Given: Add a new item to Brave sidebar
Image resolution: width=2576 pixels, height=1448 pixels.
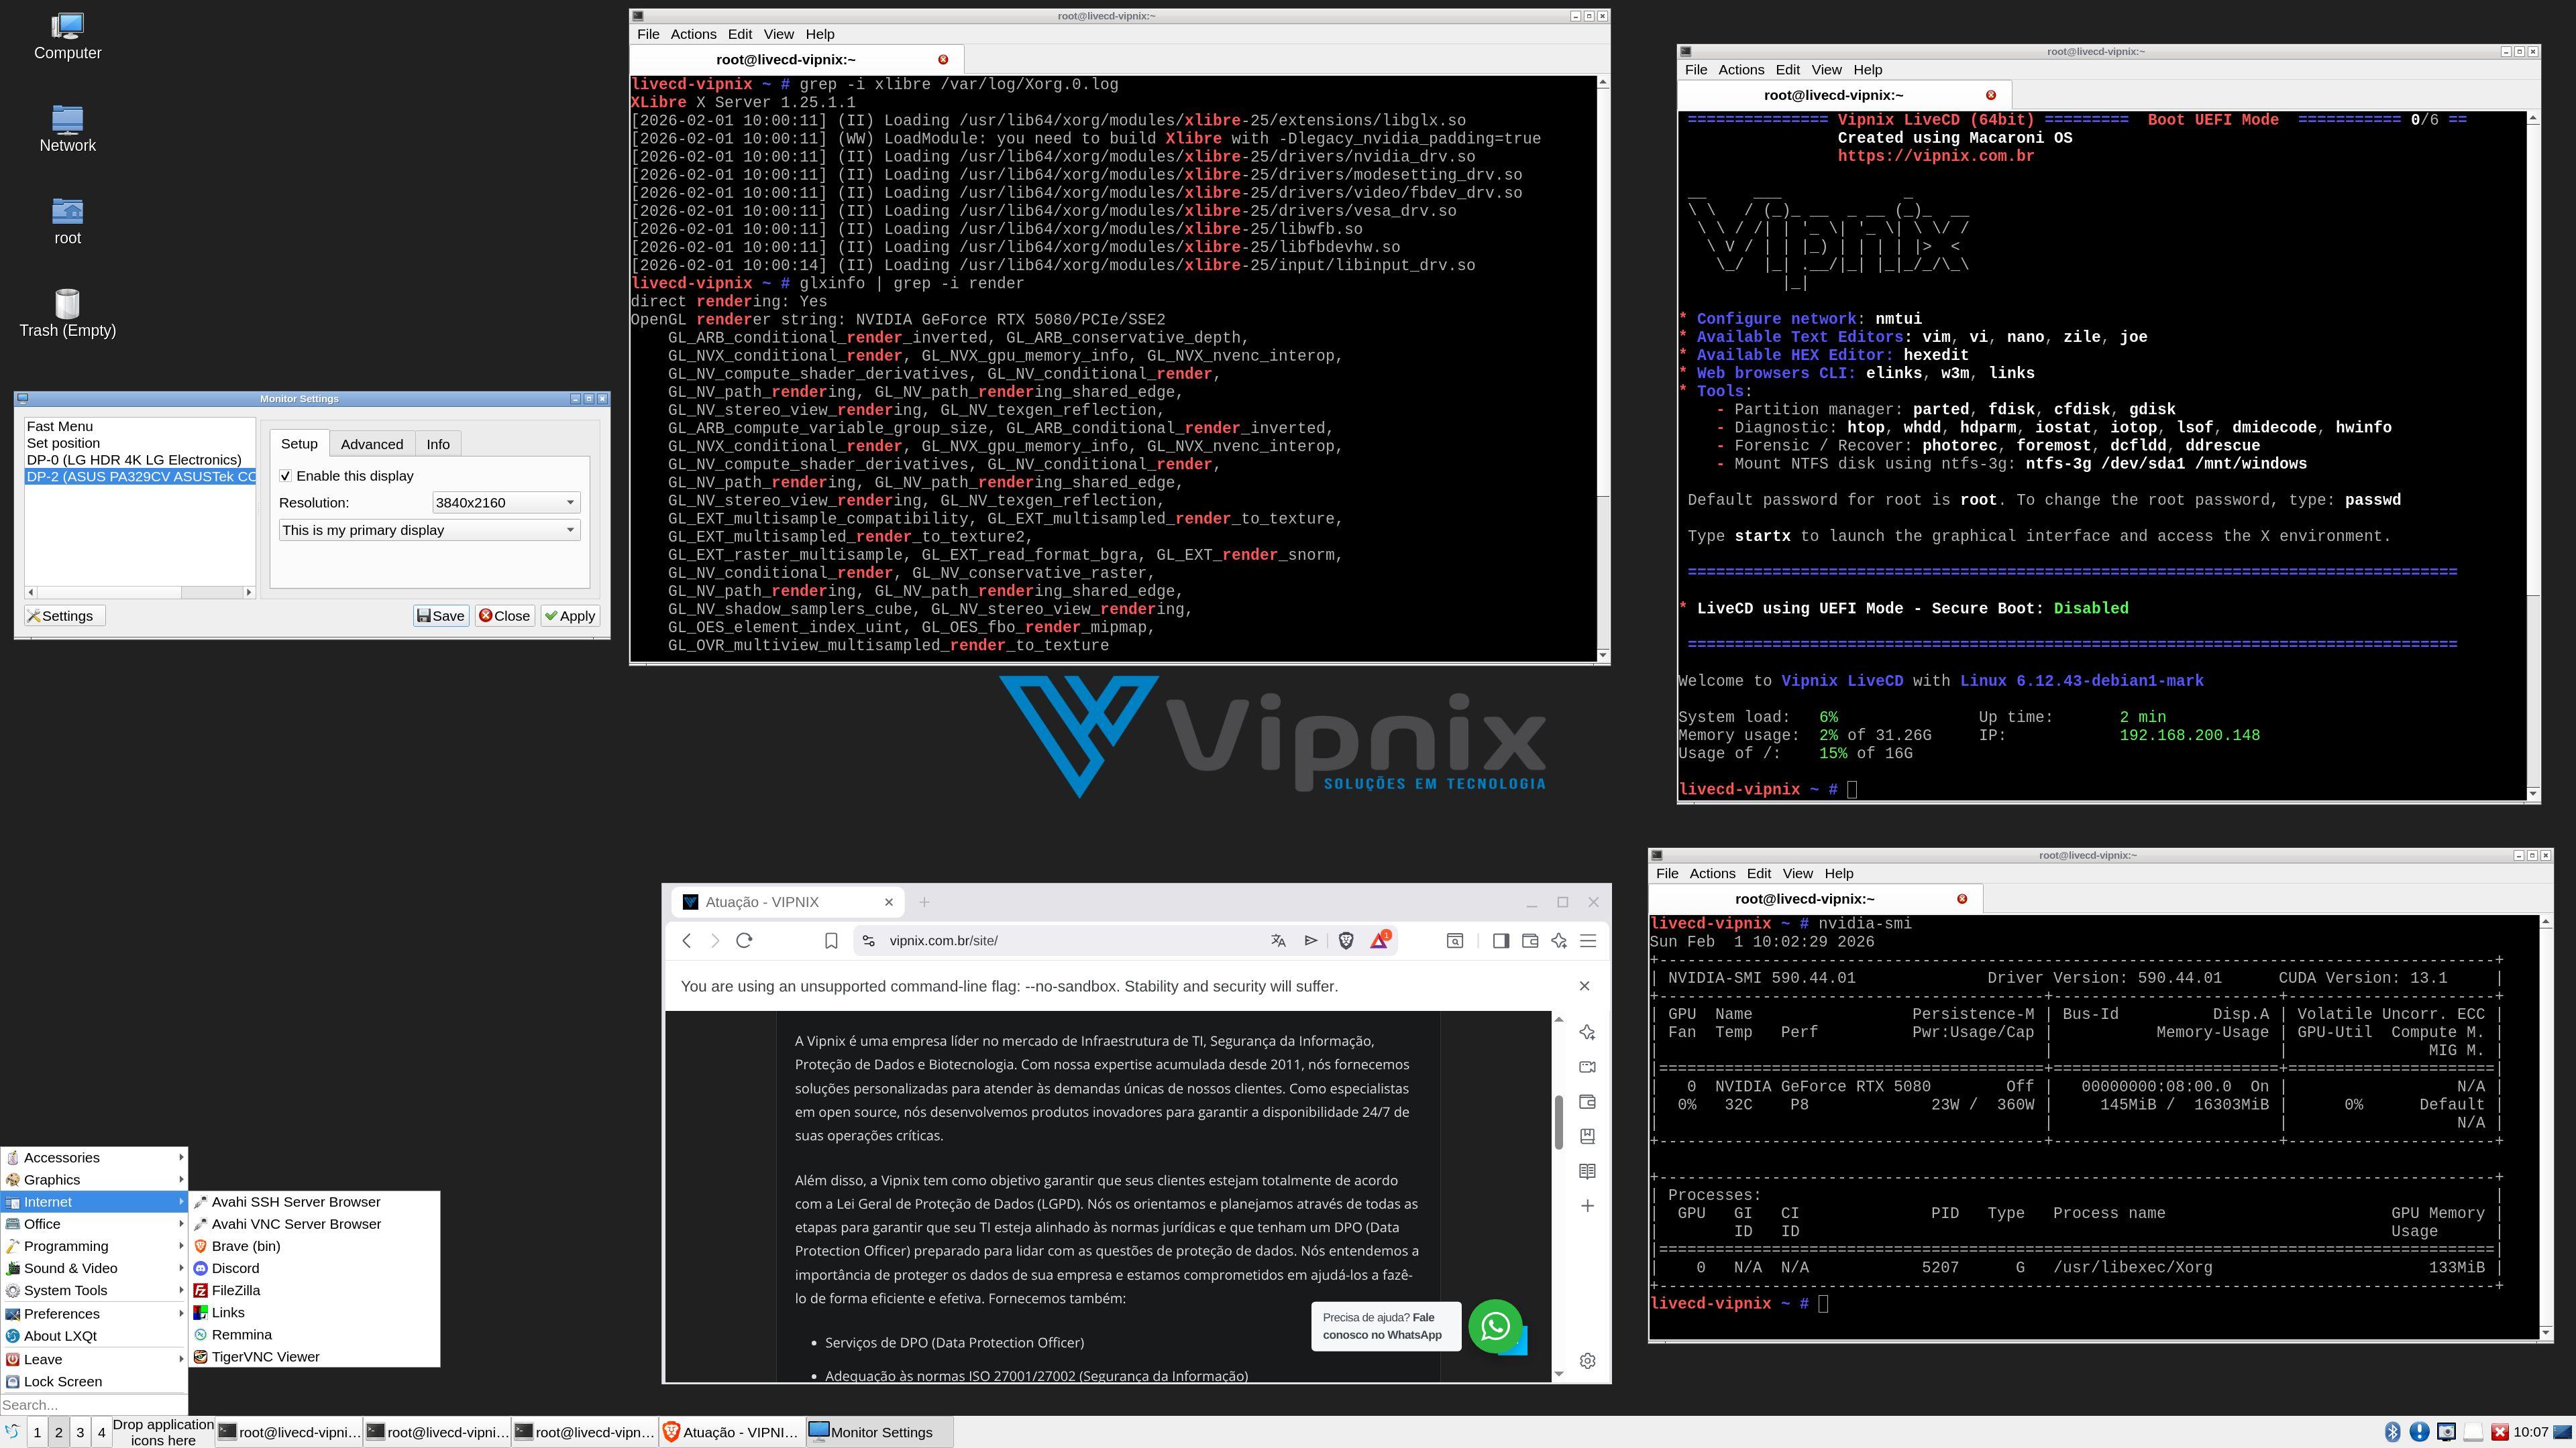Looking at the screenshot, I should tap(1587, 1206).
